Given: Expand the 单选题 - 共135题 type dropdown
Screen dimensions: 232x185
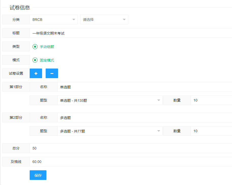Looking at the screenshot, I should [x=110, y=100].
